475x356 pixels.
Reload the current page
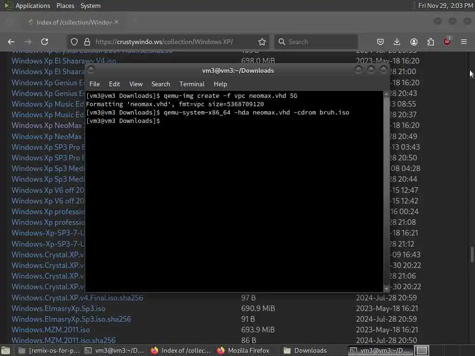pos(45,42)
